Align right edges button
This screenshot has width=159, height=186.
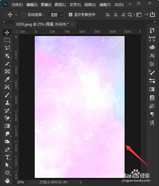point(123,15)
